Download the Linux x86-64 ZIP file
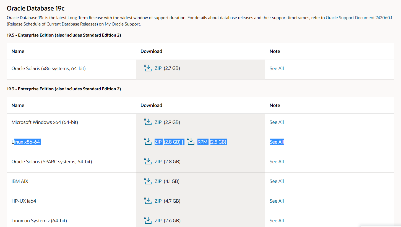Viewport: 401px width, 227px height. pos(158,142)
